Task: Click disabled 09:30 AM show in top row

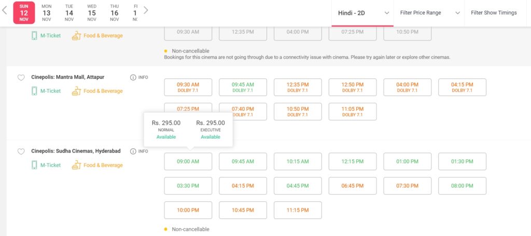Action: tap(188, 33)
